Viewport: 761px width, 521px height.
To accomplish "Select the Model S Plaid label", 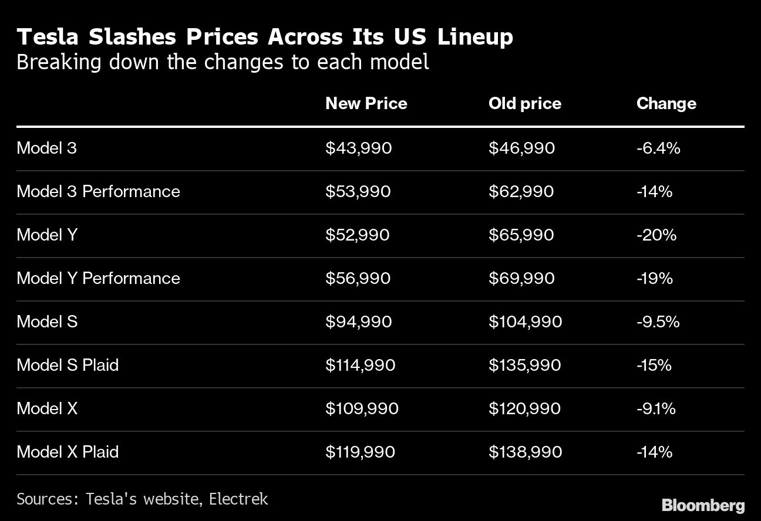I will pos(68,365).
